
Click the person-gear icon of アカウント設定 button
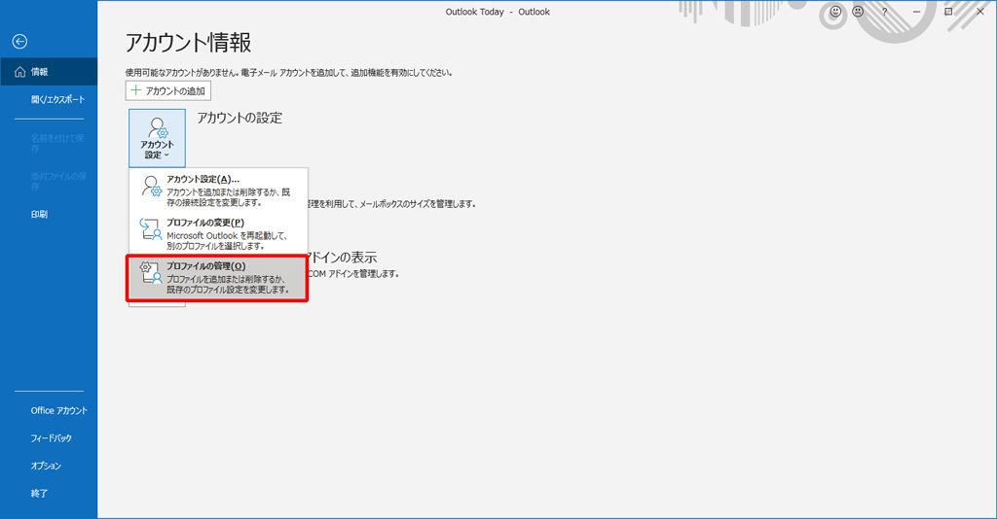click(158, 127)
